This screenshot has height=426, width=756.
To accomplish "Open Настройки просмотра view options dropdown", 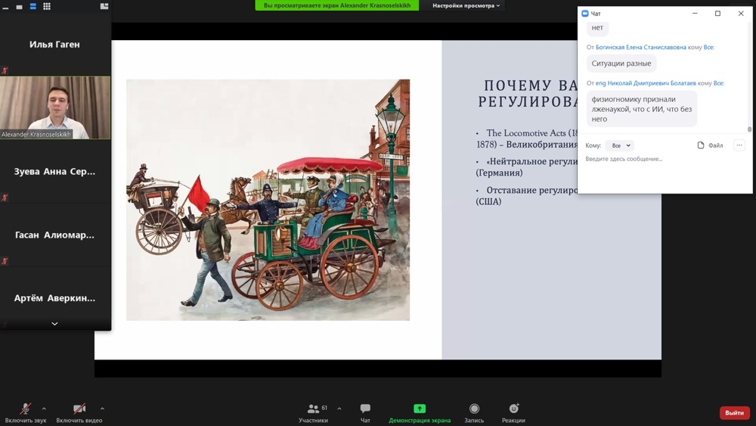I will tap(466, 6).
